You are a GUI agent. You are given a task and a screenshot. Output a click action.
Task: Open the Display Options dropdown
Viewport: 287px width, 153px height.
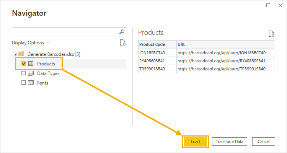coord(31,43)
